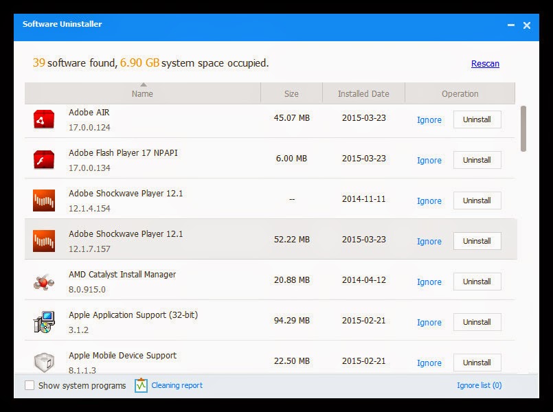Select the Adobe AIR name text
The height and width of the screenshot is (412, 553).
click(89, 113)
